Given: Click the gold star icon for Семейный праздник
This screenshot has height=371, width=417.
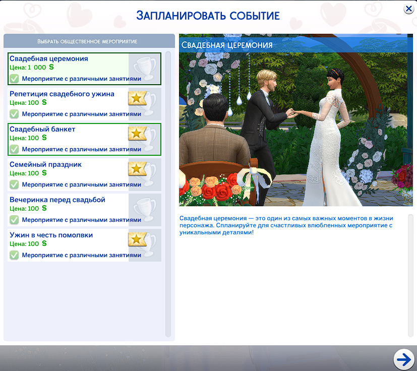Looking at the screenshot, I should tap(137, 169).
